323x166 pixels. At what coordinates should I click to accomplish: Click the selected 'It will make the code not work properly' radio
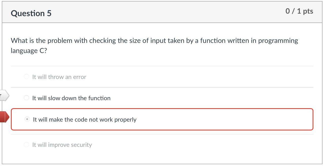tap(27, 119)
